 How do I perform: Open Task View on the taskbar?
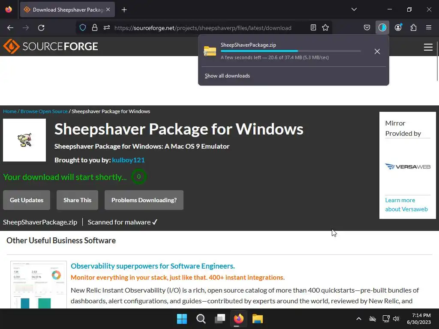(x=220, y=319)
